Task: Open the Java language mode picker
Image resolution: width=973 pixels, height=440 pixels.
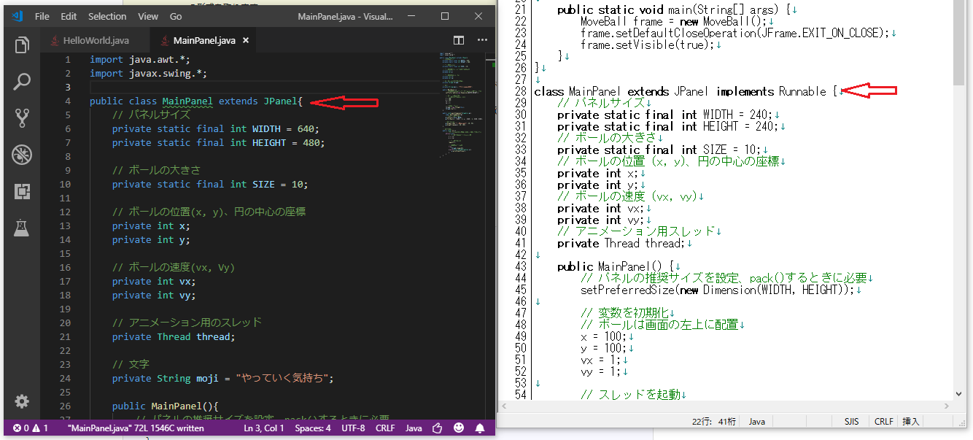Action: click(x=414, y=428)
